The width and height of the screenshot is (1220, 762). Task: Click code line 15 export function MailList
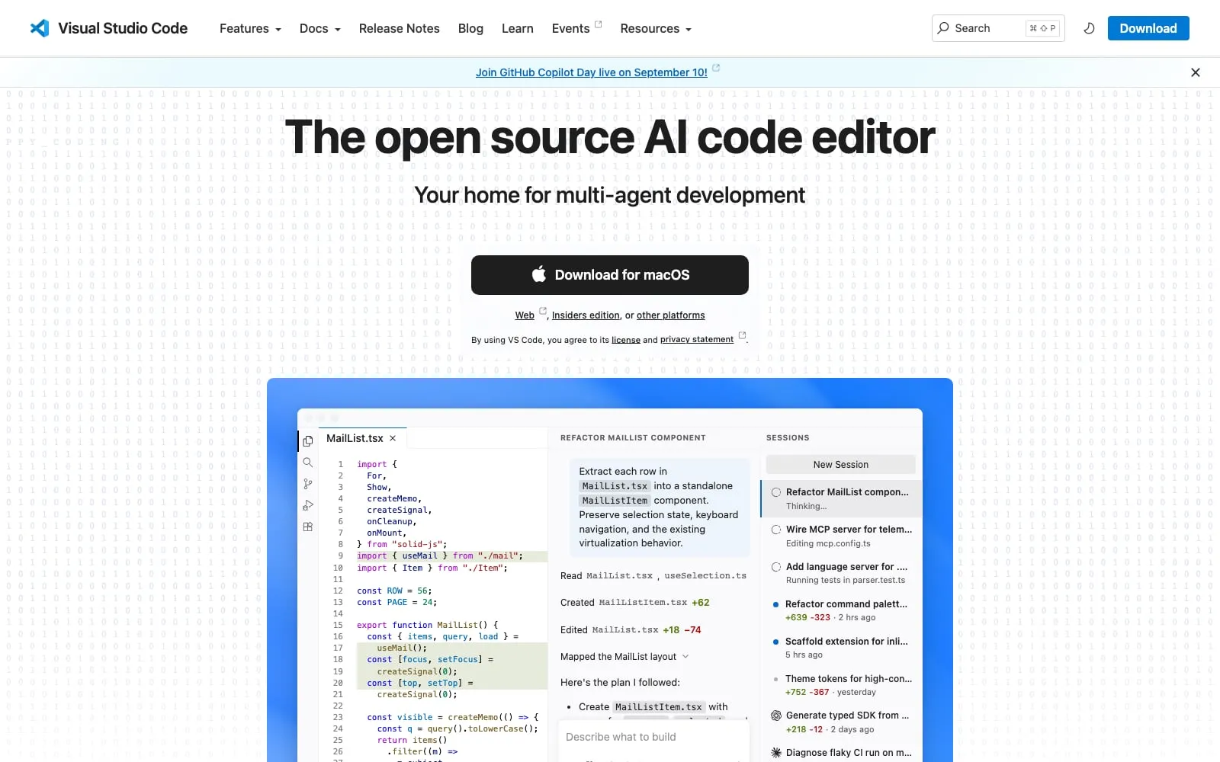coord(427,625)
